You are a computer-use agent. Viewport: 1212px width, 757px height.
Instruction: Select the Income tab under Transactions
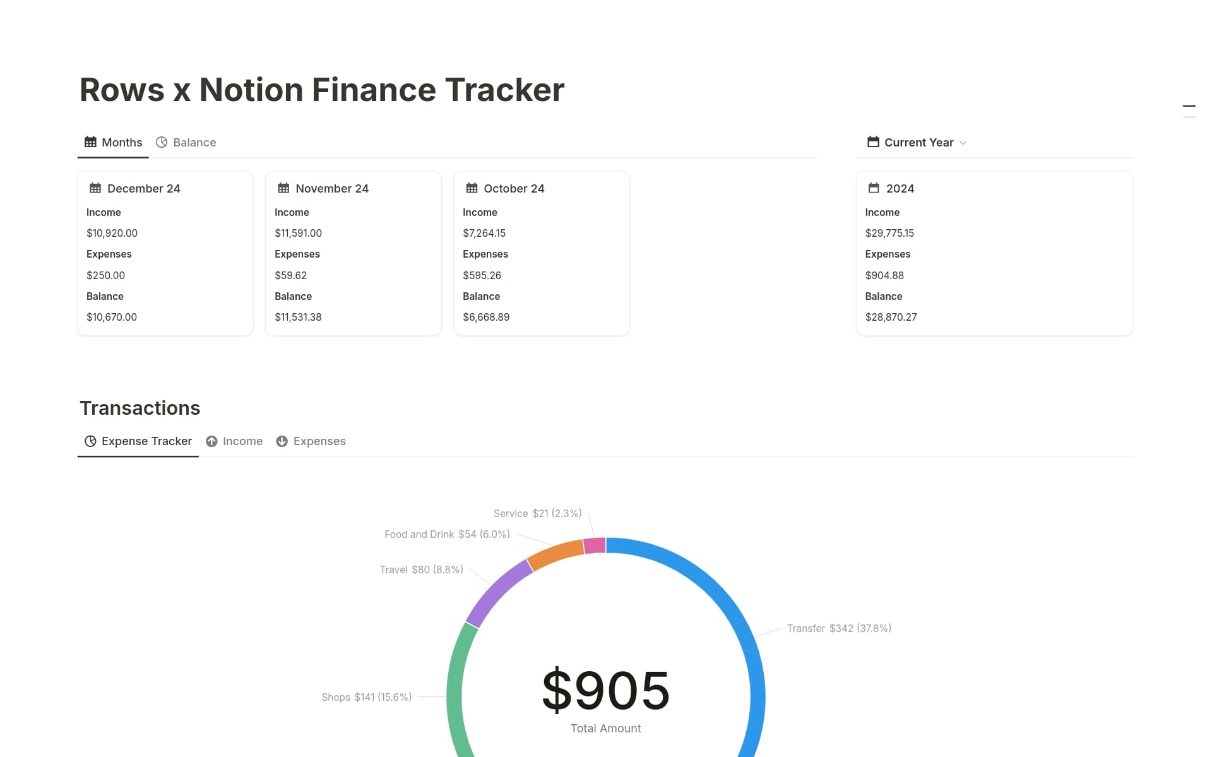pos(242,441)
